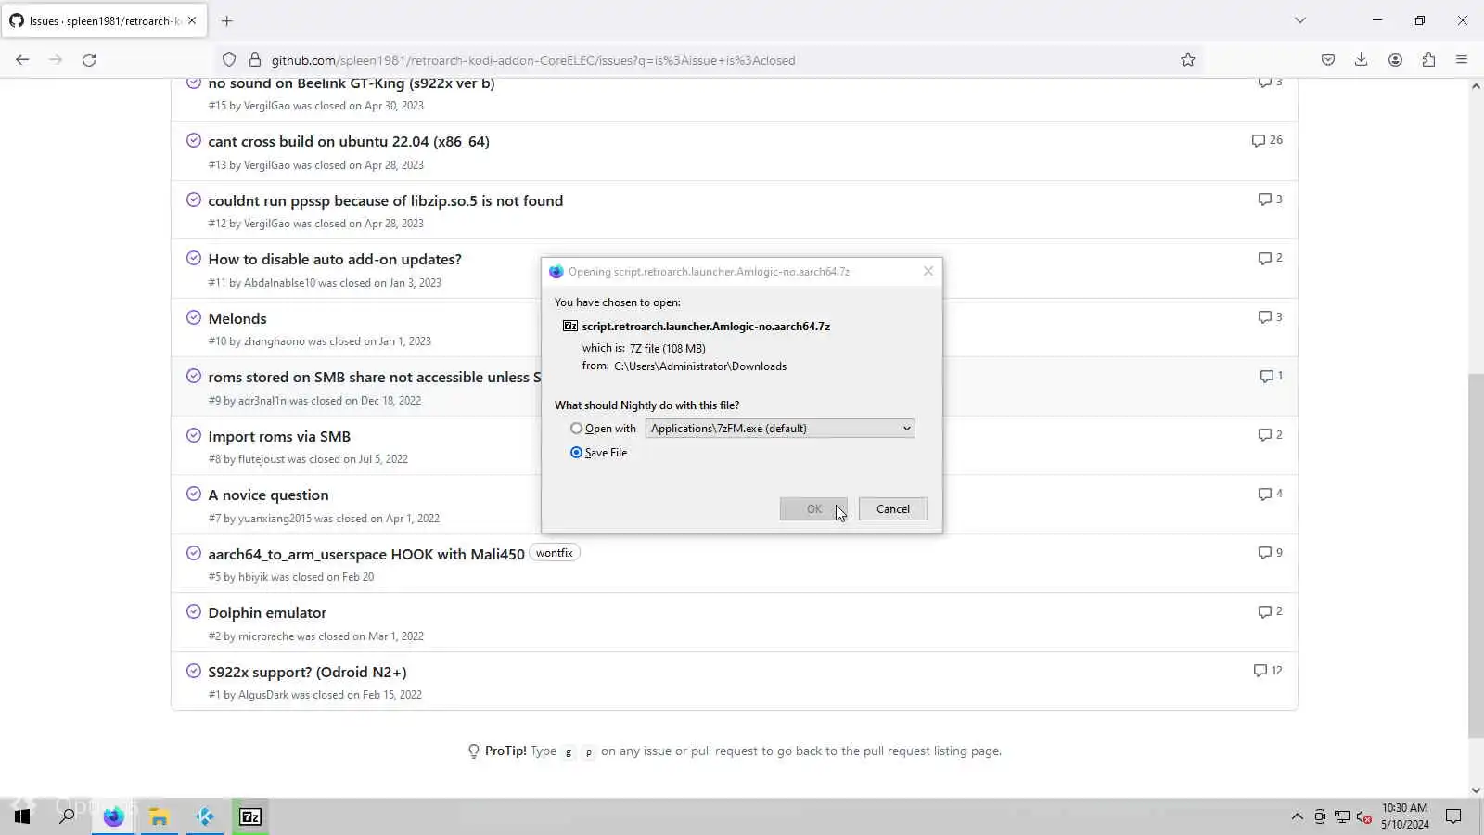Cancel the file download dialog
Image resolution: width=1484 pixels, height=835 pixels.
point(892,509)
